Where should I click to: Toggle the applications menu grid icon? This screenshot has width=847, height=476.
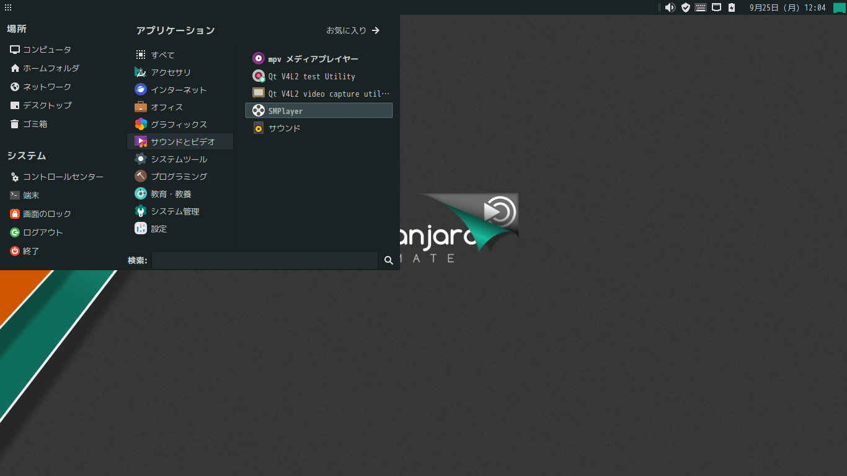(x=7, y=7)
